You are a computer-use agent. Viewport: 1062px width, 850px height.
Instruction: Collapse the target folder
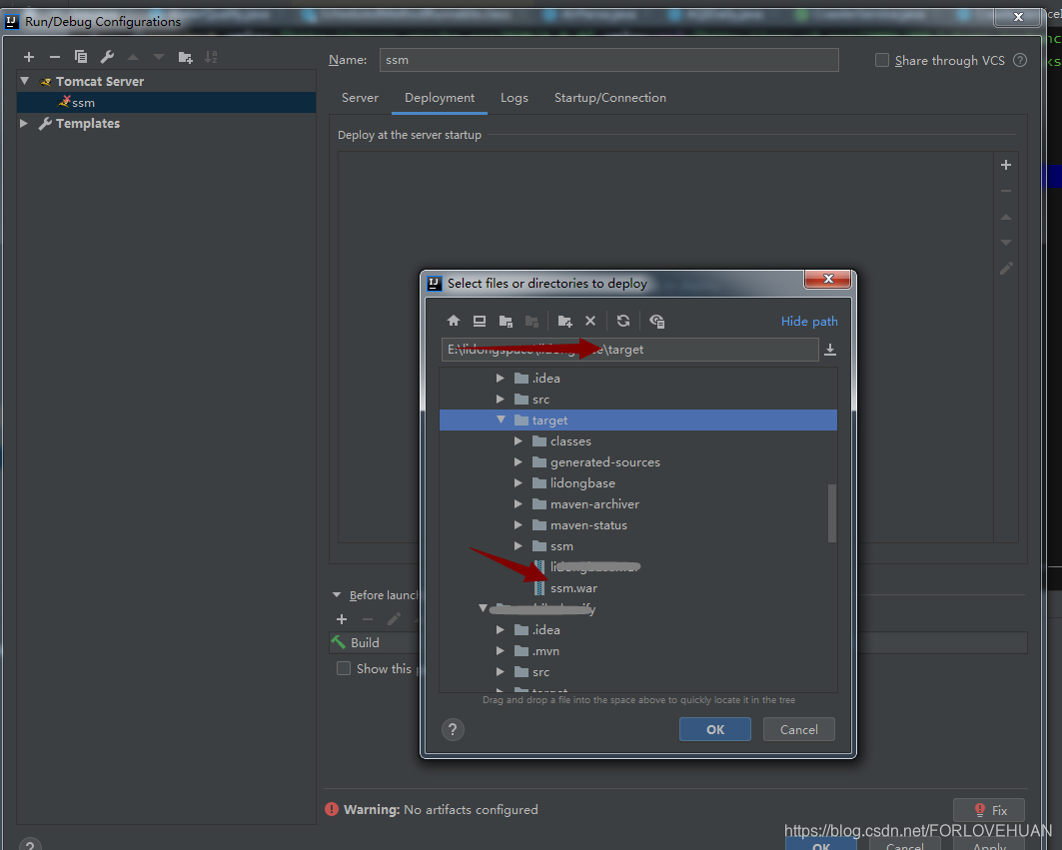pyautogui.click(x=501, y=420)
